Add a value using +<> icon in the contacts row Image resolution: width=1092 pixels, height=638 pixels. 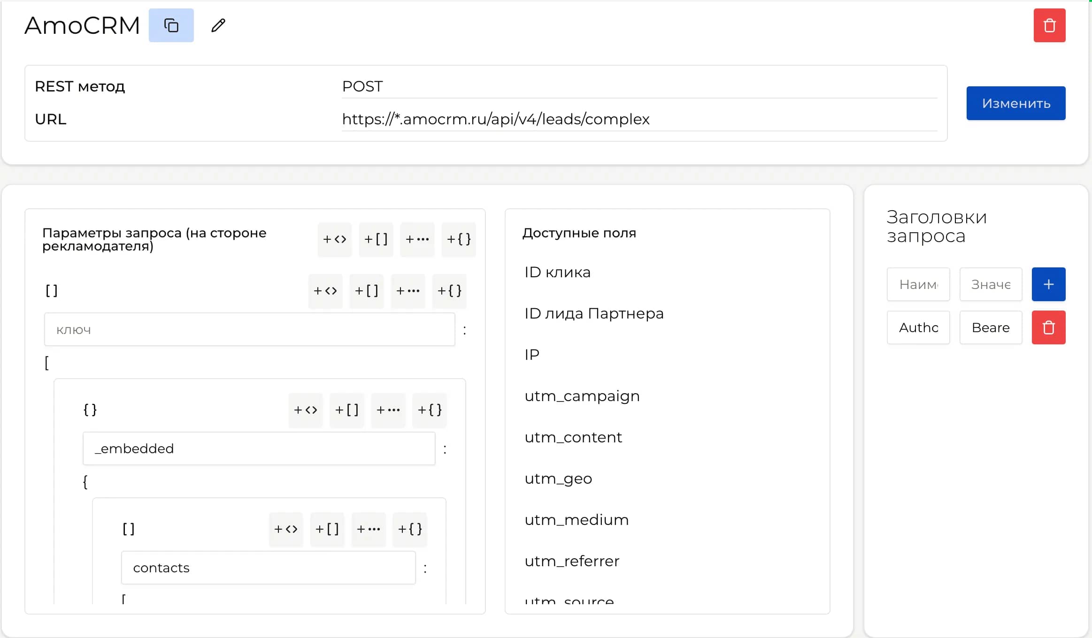(285, 529)
